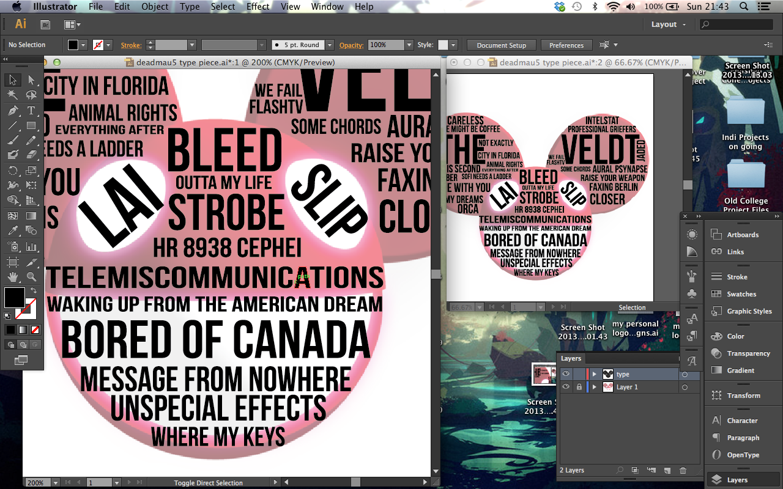This screenshot has height=489, width=783.
Task: Open the brush definition 5 pt. Round dropdown
Action: point(330,45)
